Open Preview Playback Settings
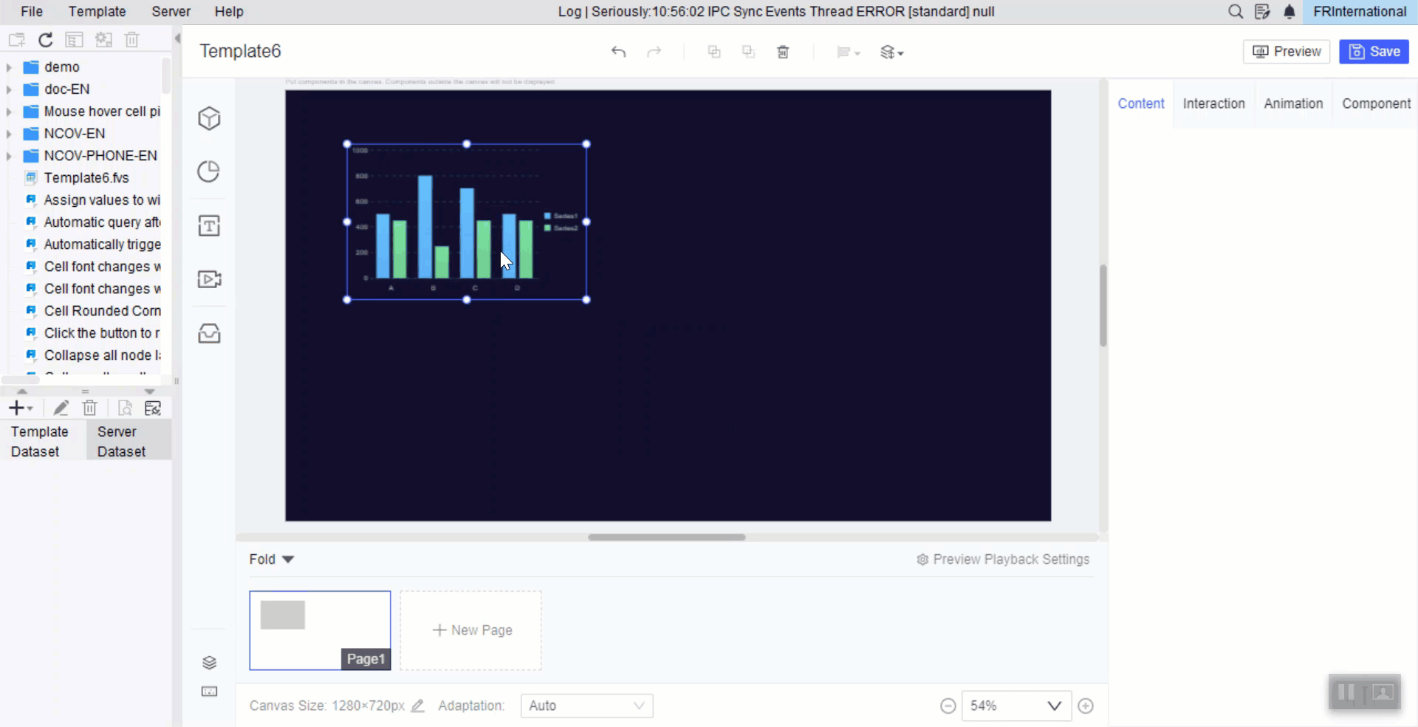 1003,559
